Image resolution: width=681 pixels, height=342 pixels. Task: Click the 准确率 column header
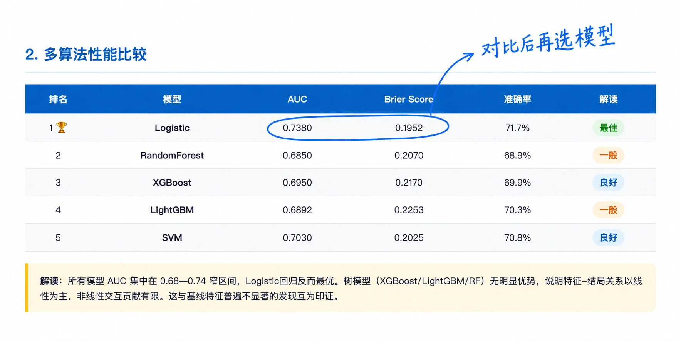coord(517,99)
